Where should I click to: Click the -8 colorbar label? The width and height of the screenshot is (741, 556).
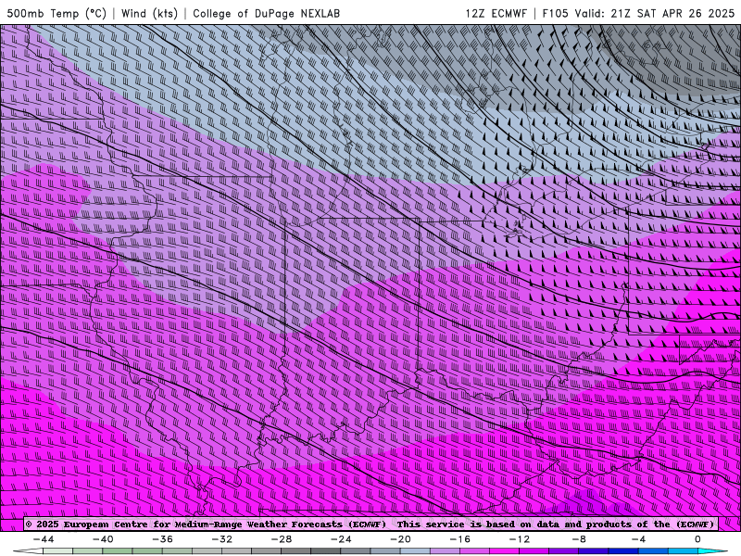click(580, 539)
